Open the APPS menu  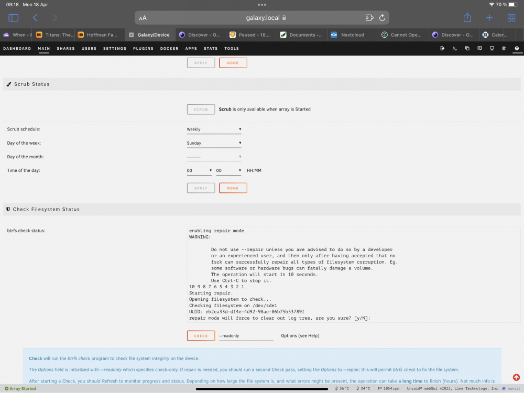point(191,48)
